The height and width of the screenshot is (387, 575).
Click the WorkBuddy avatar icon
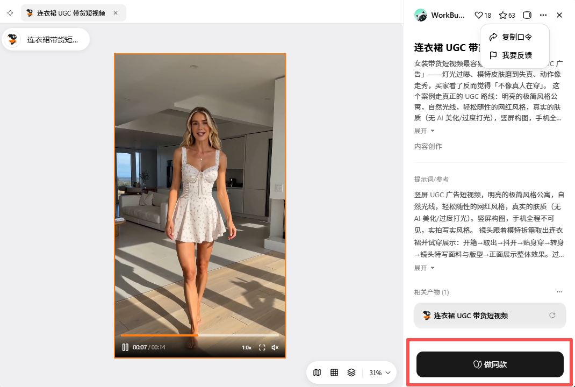pos(421,15)
